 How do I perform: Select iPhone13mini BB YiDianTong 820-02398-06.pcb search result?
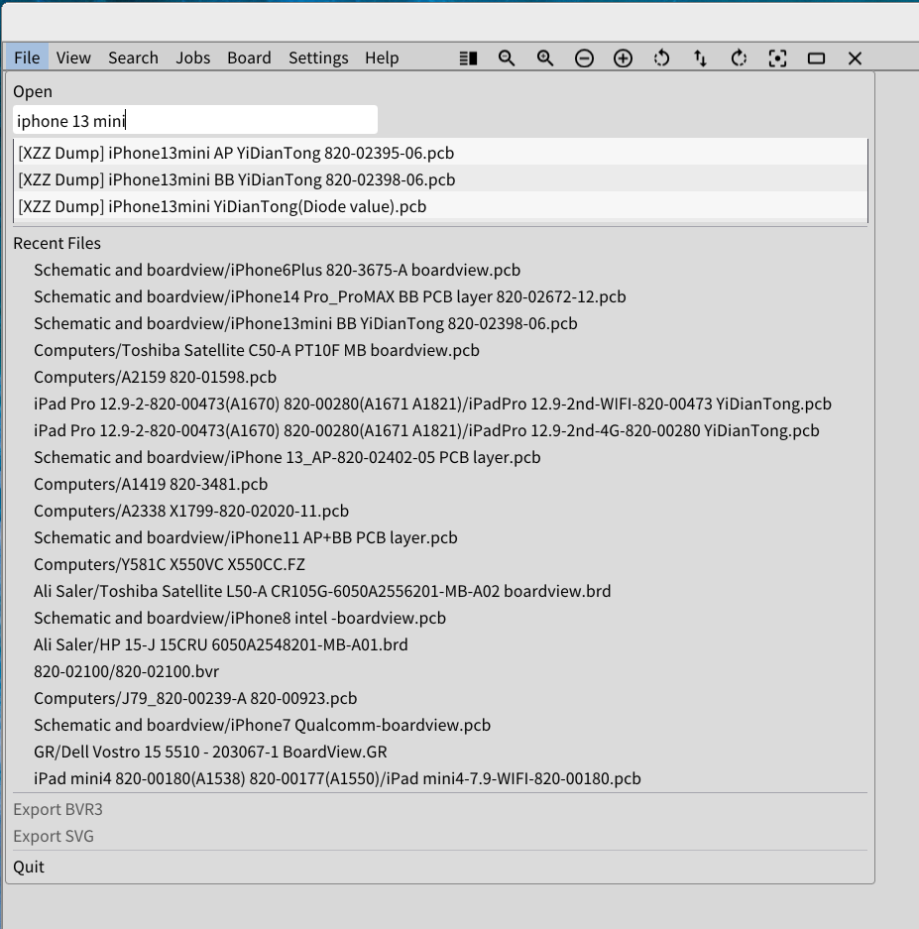(440, 179)
